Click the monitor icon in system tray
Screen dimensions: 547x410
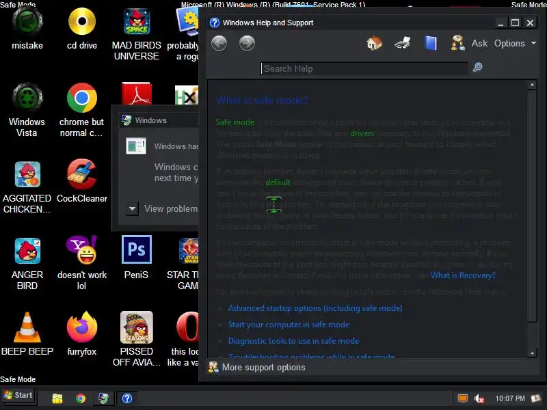[463, 398]
